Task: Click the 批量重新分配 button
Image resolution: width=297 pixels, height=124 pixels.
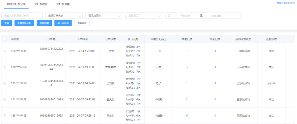Action: [24, 23]
